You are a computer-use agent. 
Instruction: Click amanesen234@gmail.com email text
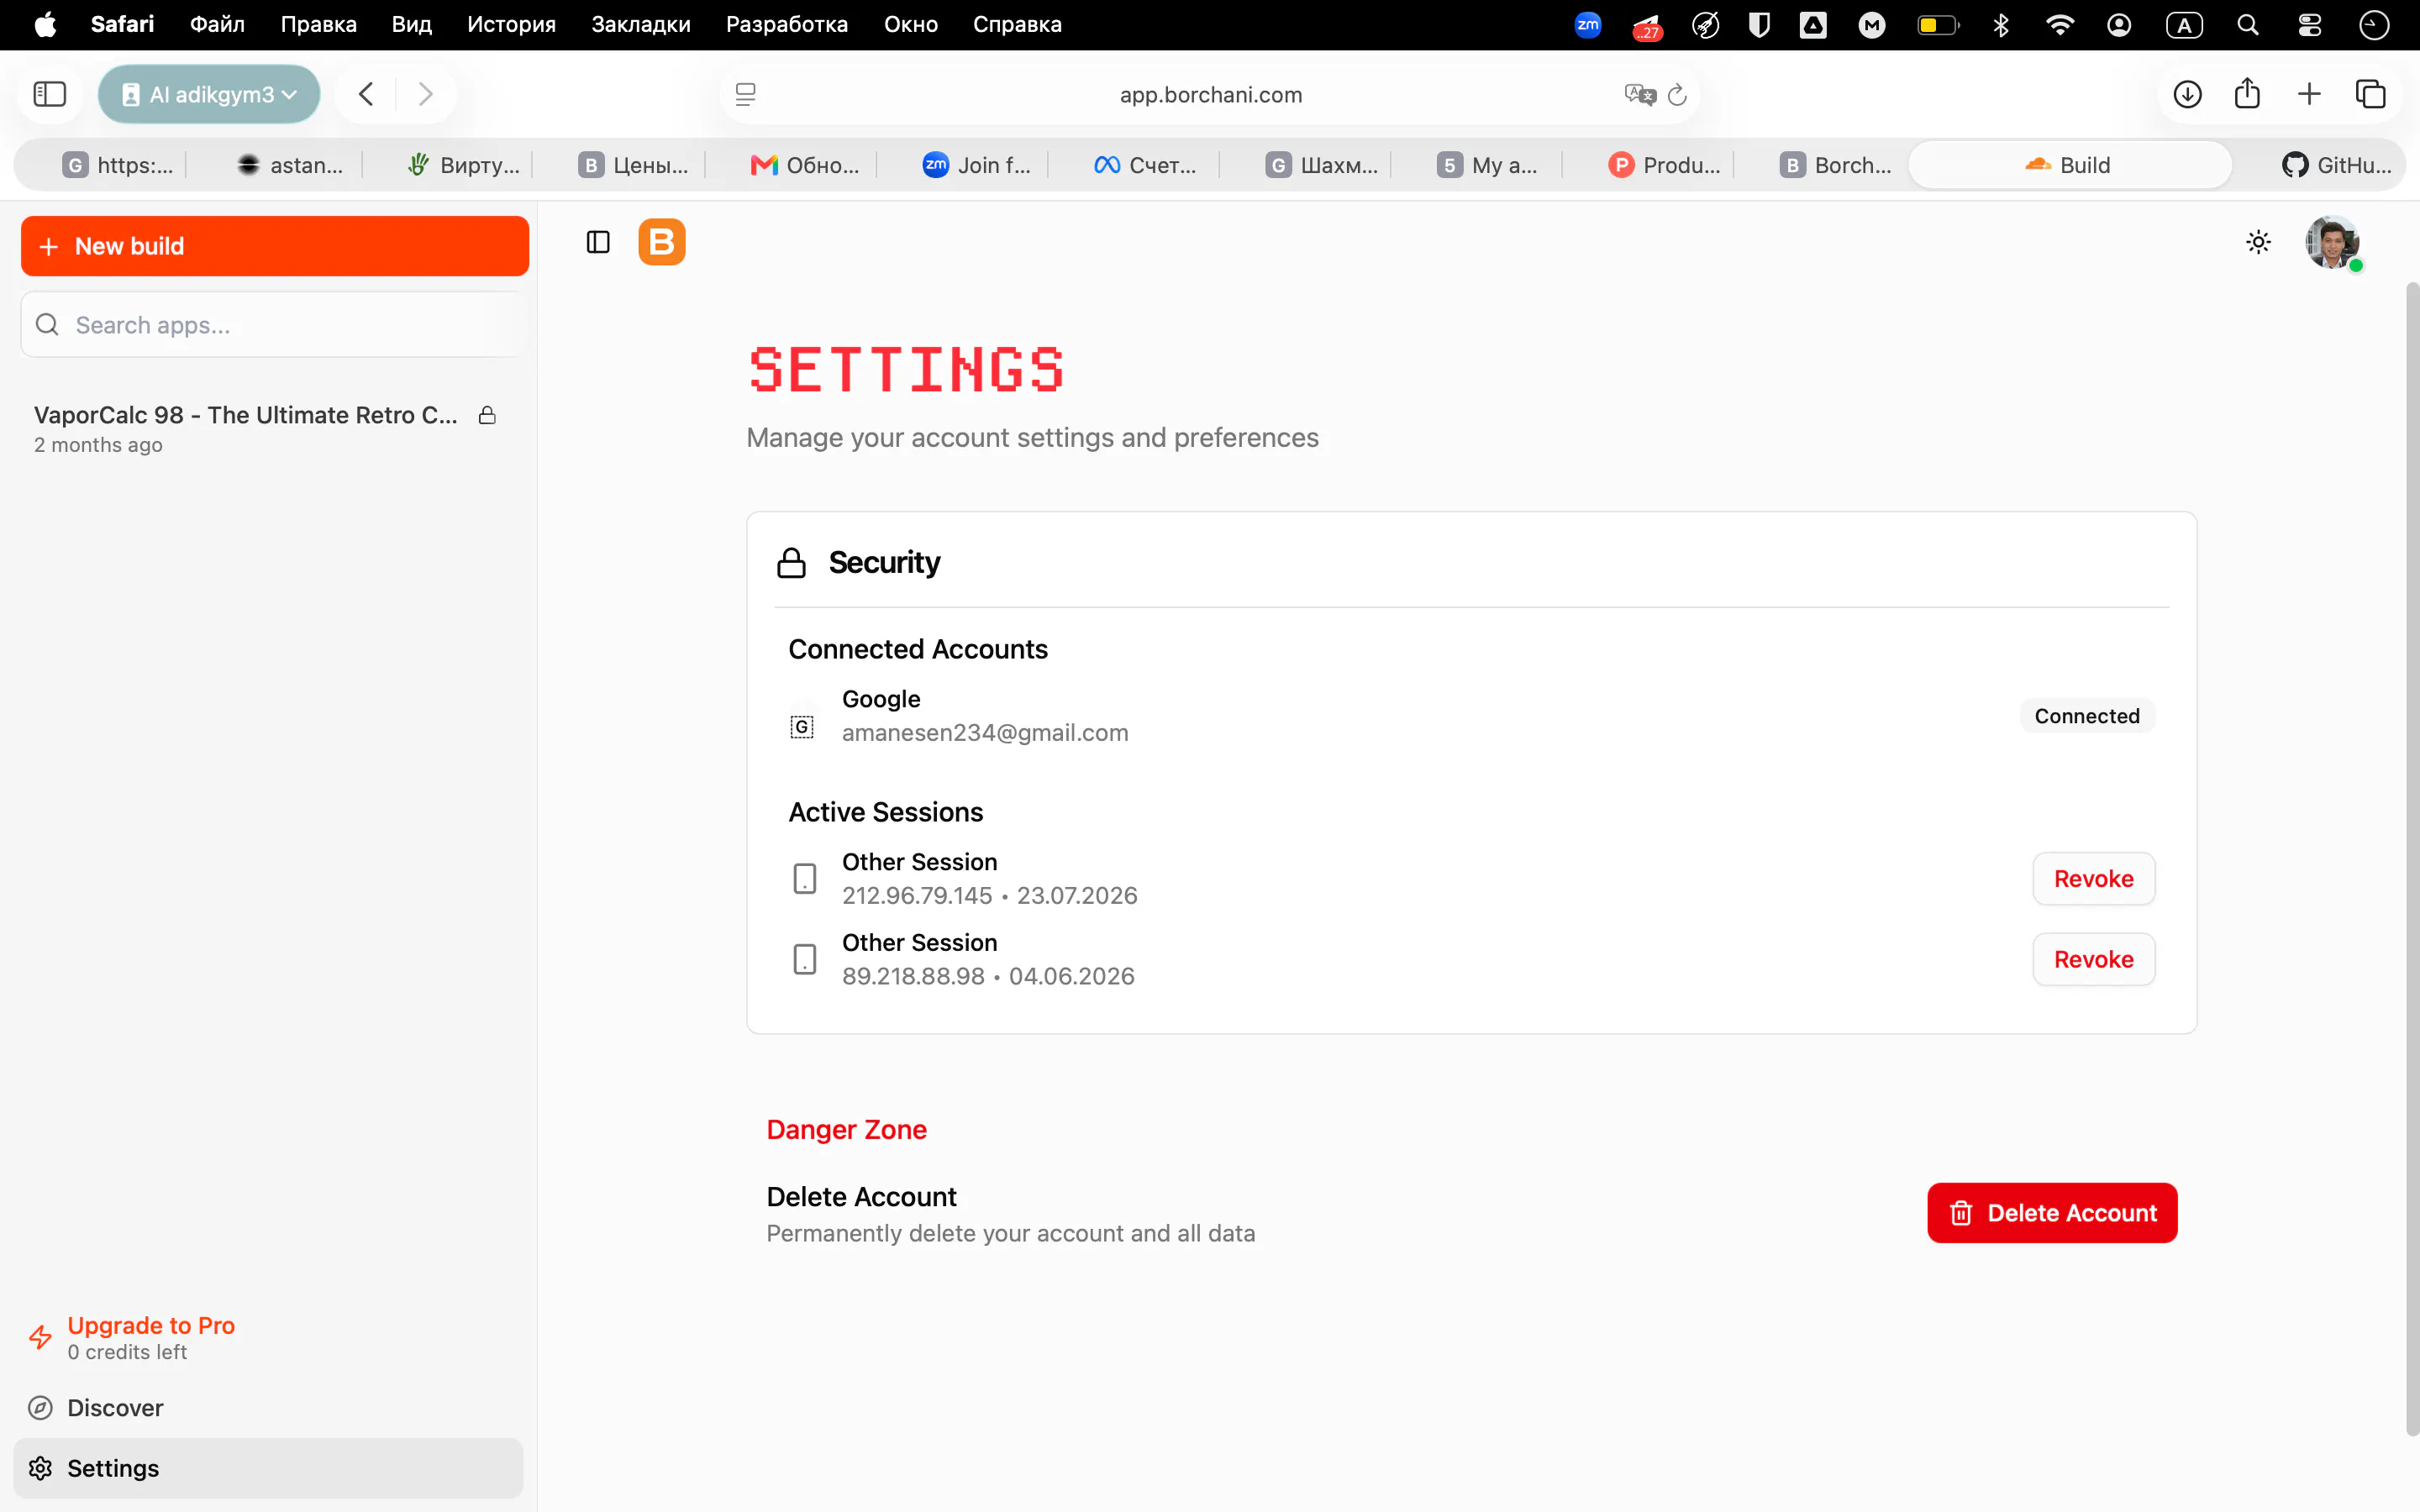point(985,733)
